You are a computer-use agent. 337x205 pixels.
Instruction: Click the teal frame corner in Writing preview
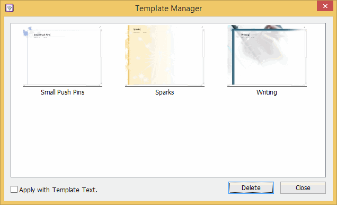[234, 31]
